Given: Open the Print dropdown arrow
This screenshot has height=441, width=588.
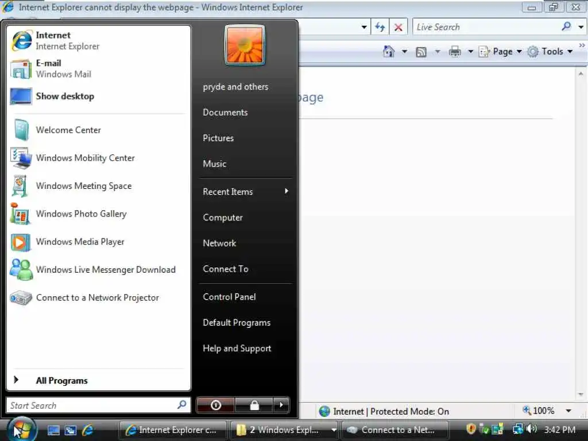Looking at the screenshot, I should coord(470,51).
